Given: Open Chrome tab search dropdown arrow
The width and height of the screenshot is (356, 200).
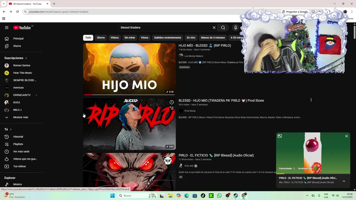Looking at the screenshot, I should pos(3,4).
